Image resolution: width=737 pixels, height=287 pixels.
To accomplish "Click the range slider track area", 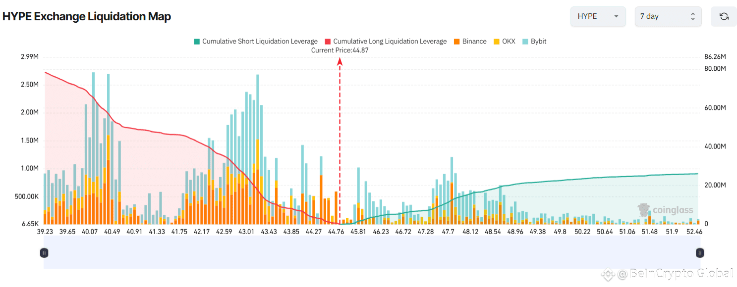I will pyautogui.click(x=372, y=252).
